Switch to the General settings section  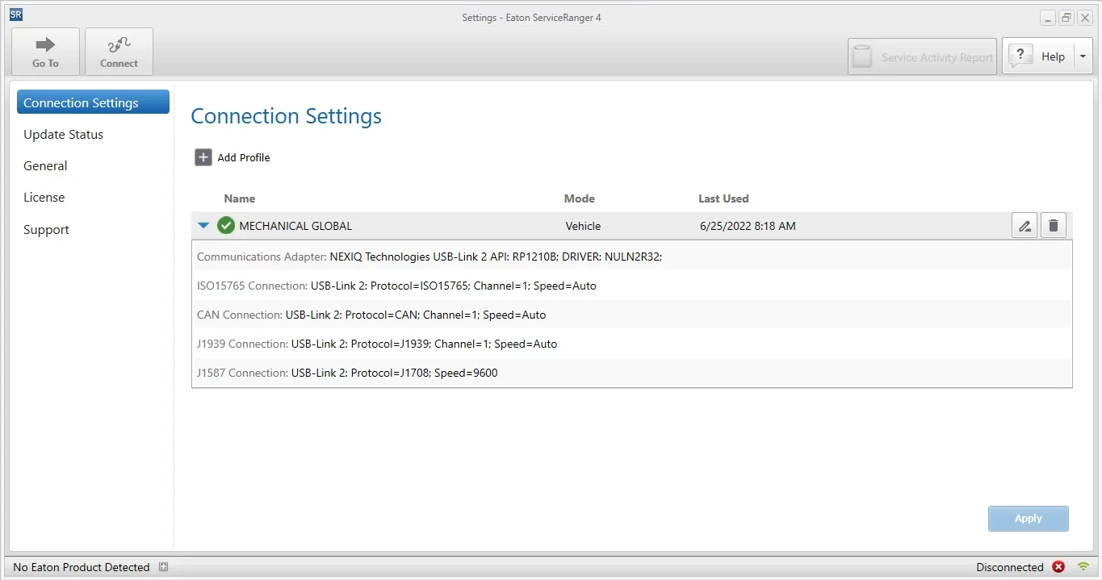(45, 166)
